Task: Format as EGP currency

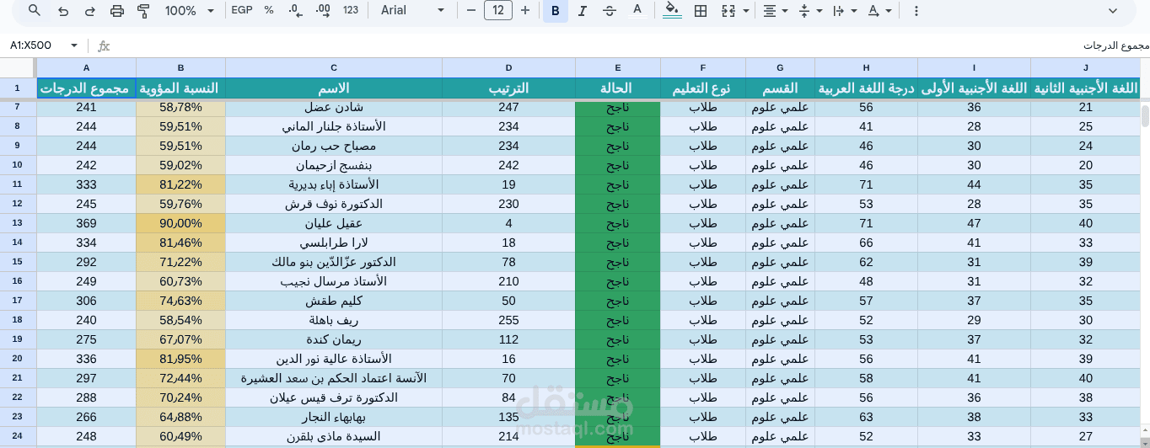Action: point(242,11)
